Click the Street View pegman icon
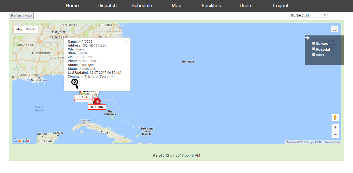 (x=335, y=117)
